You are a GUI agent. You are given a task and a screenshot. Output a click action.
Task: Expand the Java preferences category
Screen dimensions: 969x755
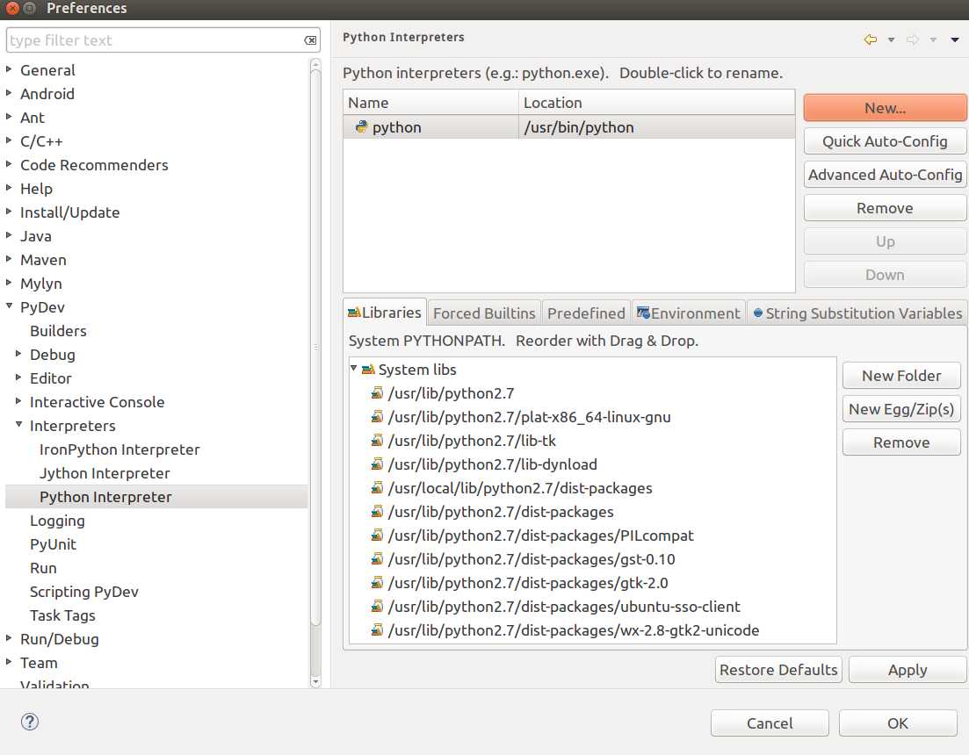tap(9, 235)
